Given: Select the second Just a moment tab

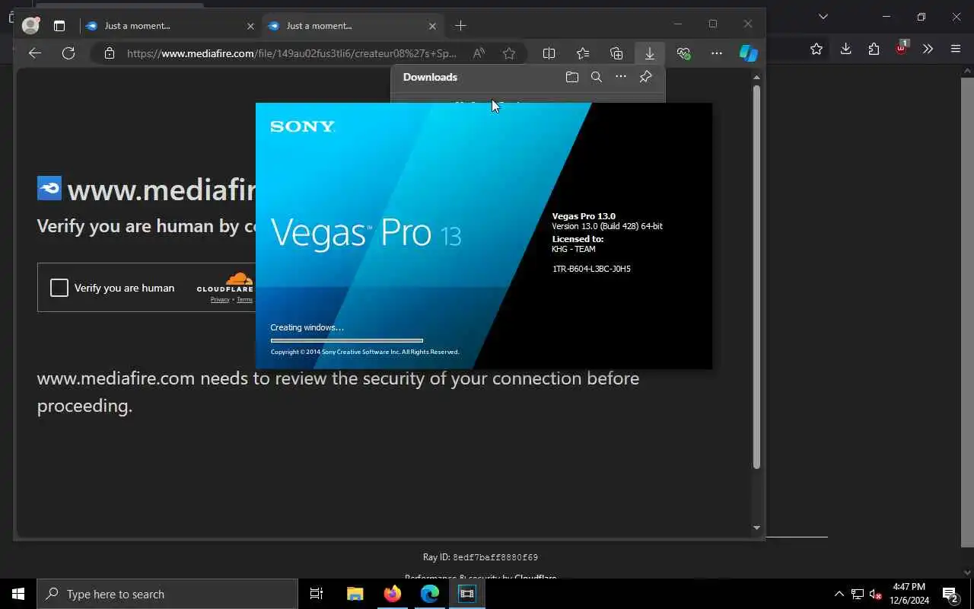Looking at the screenshot, I should pyautogui.click(x=352, y=26).
